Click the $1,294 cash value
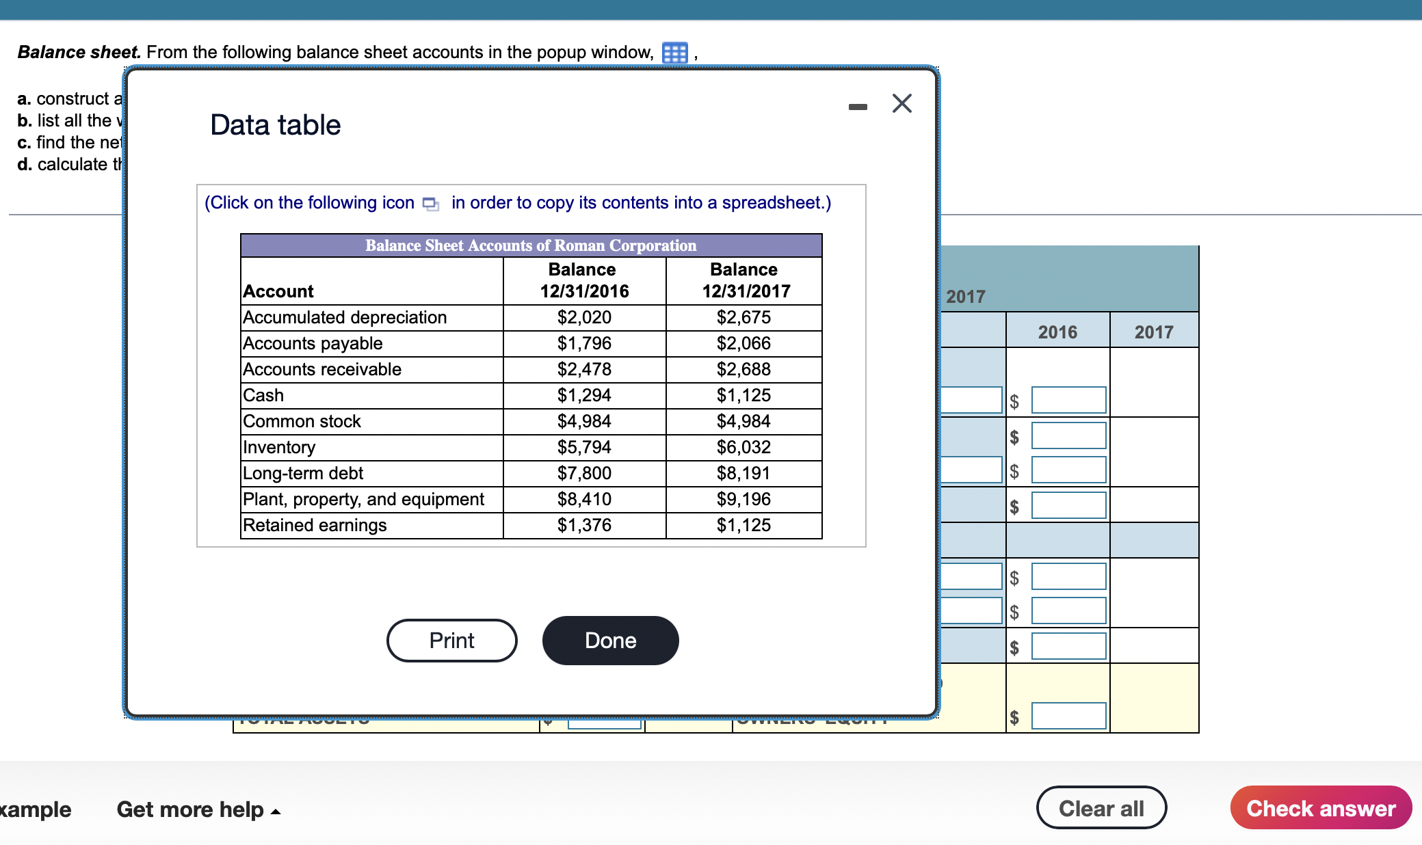Viewport: 1422px width, 845px height. tap(584, 395)
